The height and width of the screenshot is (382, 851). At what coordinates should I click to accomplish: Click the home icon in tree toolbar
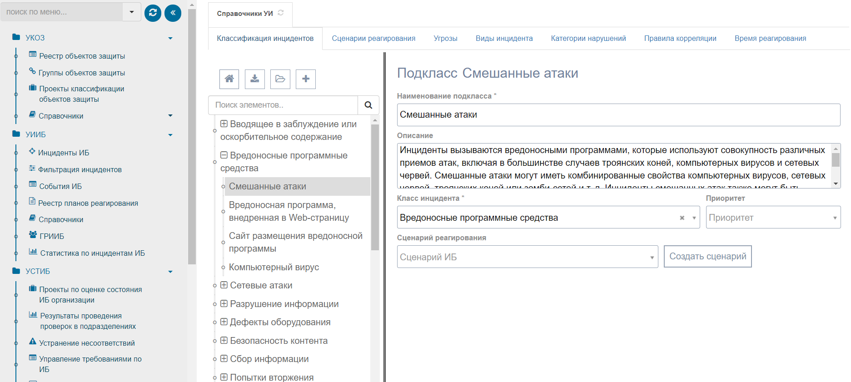pos(229,79)
